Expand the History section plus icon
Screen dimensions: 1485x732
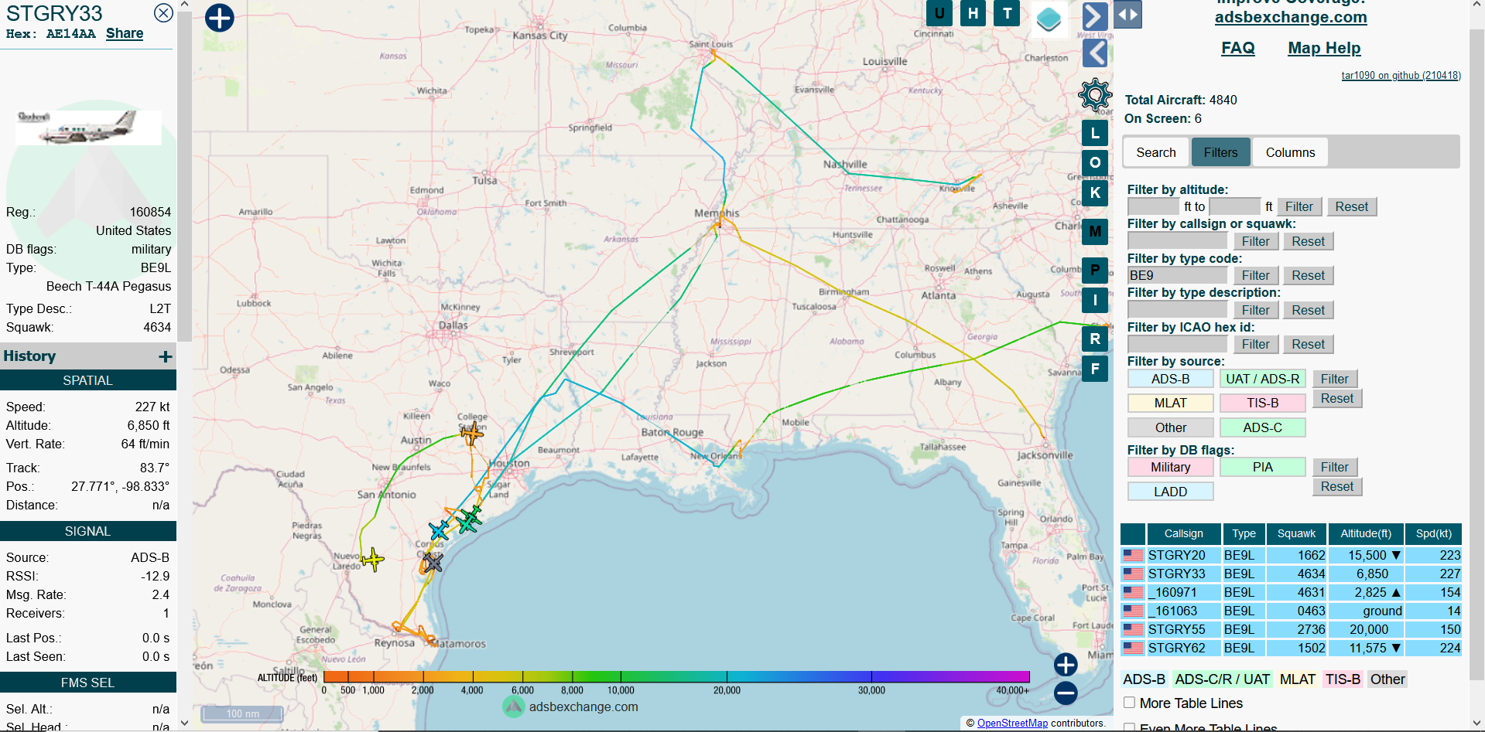point(165,356)
